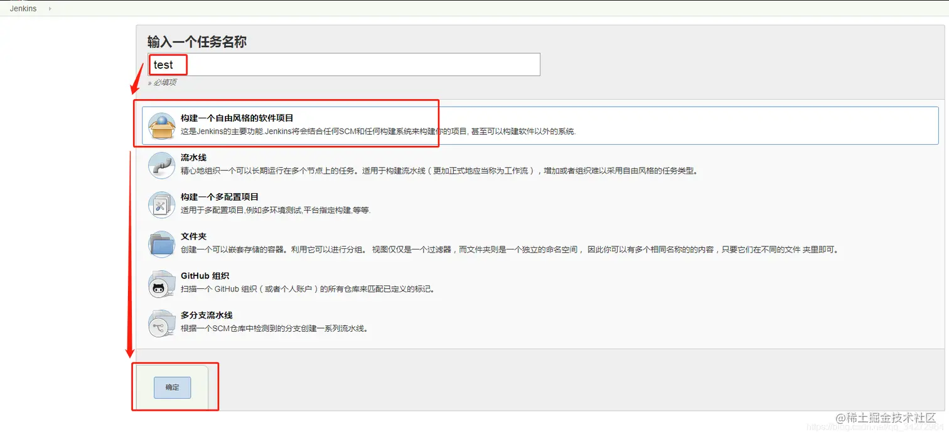
Task: Click the folder description starting 创建一个可以嵌套存储的容器
Action: (x=510, y=250)
